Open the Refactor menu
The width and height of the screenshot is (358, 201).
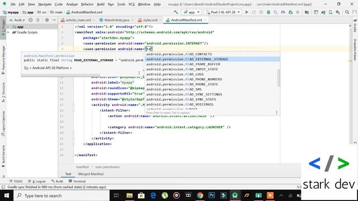click(x=87, y=4)
